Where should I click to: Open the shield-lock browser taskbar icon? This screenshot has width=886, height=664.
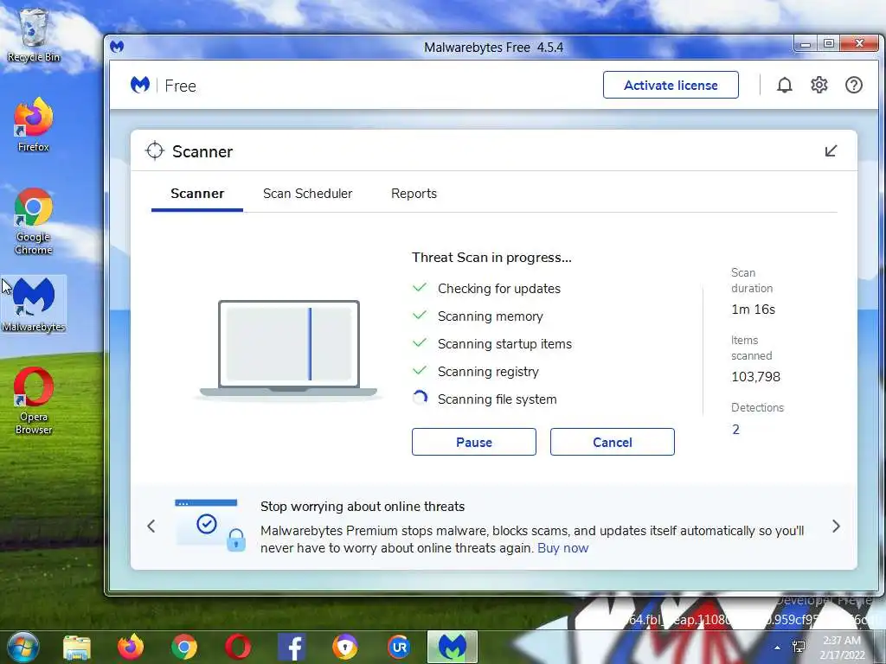pyautogui.click(x=345, y=647)
